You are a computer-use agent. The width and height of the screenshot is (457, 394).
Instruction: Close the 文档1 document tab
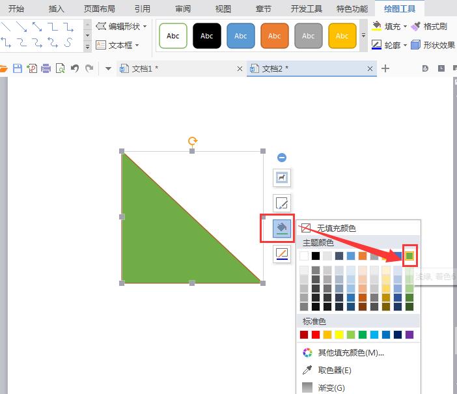240,69
